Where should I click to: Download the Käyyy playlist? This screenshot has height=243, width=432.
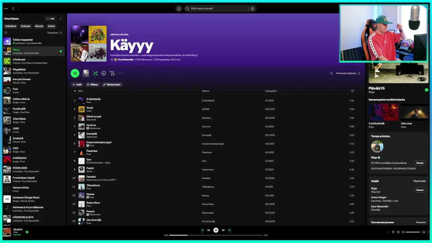[104, 73]
